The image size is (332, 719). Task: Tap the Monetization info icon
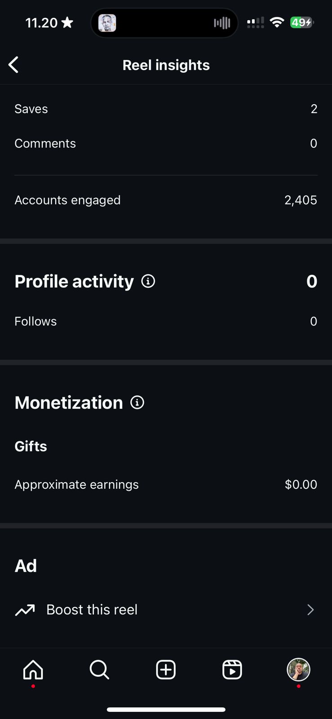click(137, 403)
